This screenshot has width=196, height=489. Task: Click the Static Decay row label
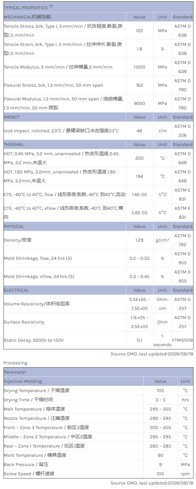pyautogui.click(x=34, y=340)
